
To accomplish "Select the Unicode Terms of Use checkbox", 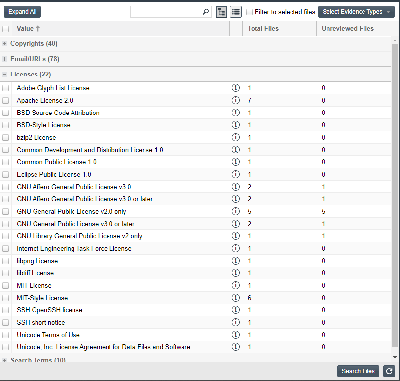I will [6, 335].
